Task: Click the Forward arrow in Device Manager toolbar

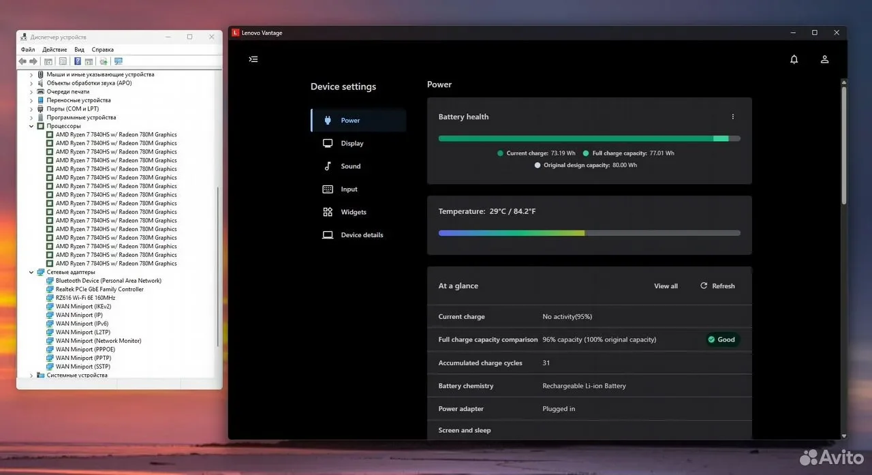Action: click(x=33, y=61)
